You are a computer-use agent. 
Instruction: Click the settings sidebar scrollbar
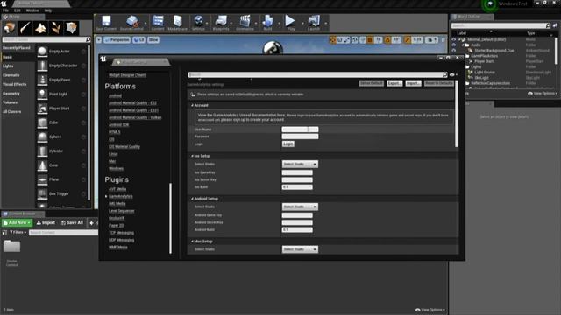170,218
